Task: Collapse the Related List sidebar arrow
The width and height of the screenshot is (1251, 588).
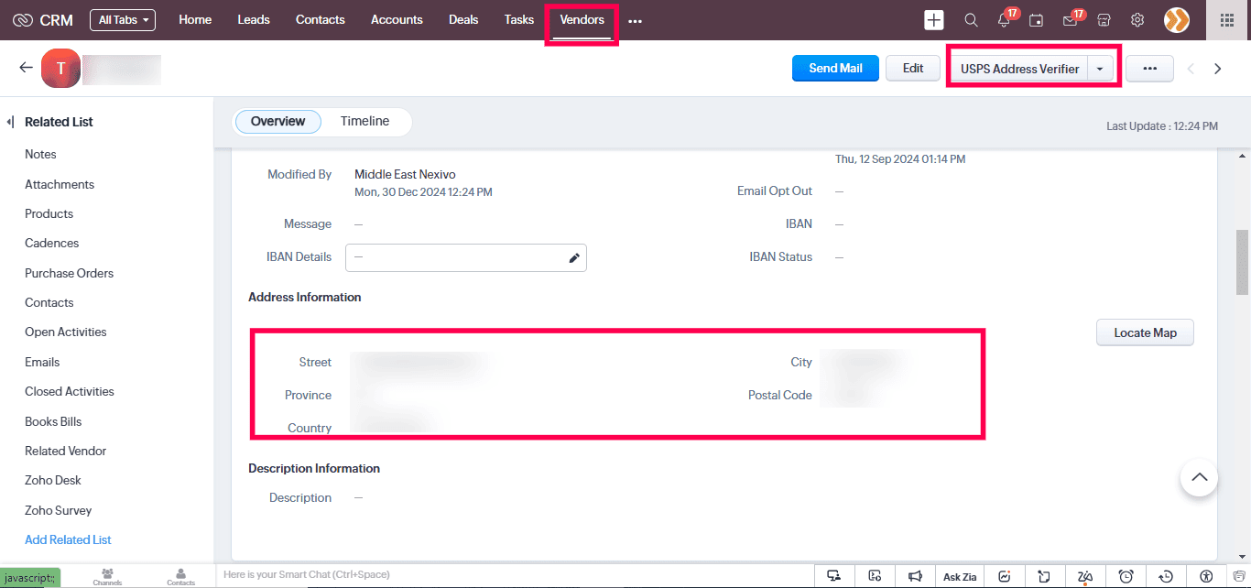Action: [x=11, y=122]
